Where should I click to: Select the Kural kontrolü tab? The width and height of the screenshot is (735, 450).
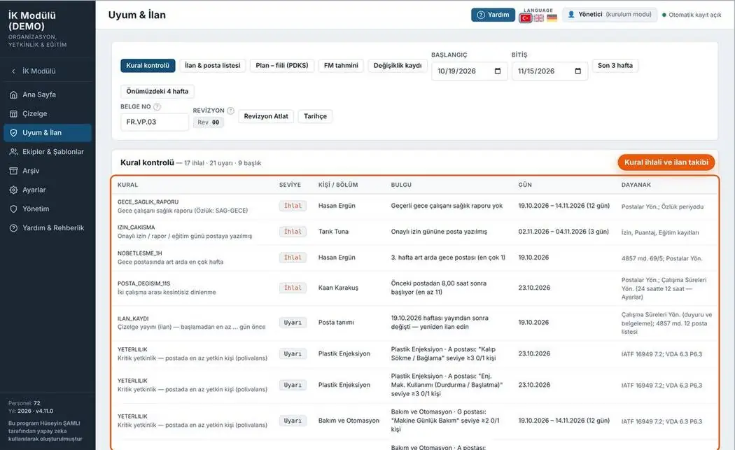tap(148, 66)
